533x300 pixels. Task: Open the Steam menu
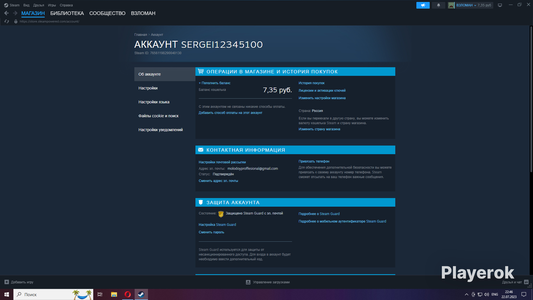pos(12,5)
